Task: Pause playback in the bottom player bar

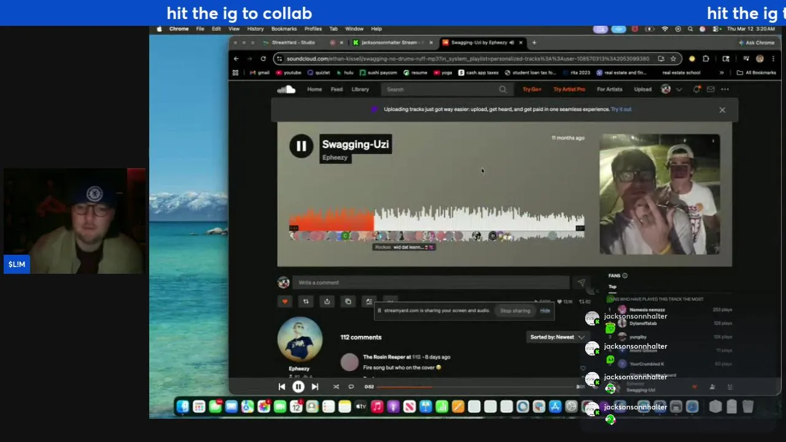Action: point(298,387)
